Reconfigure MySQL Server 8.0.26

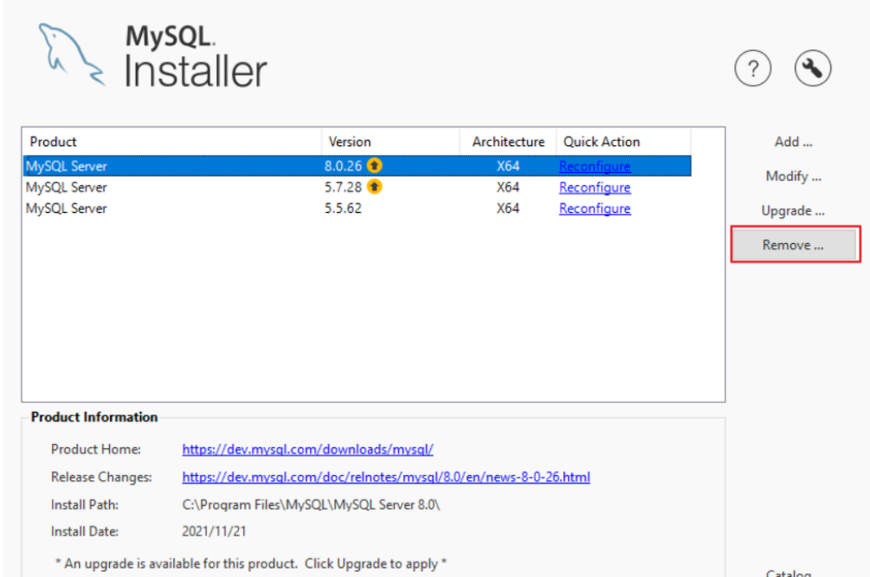[x=595, y=166]
